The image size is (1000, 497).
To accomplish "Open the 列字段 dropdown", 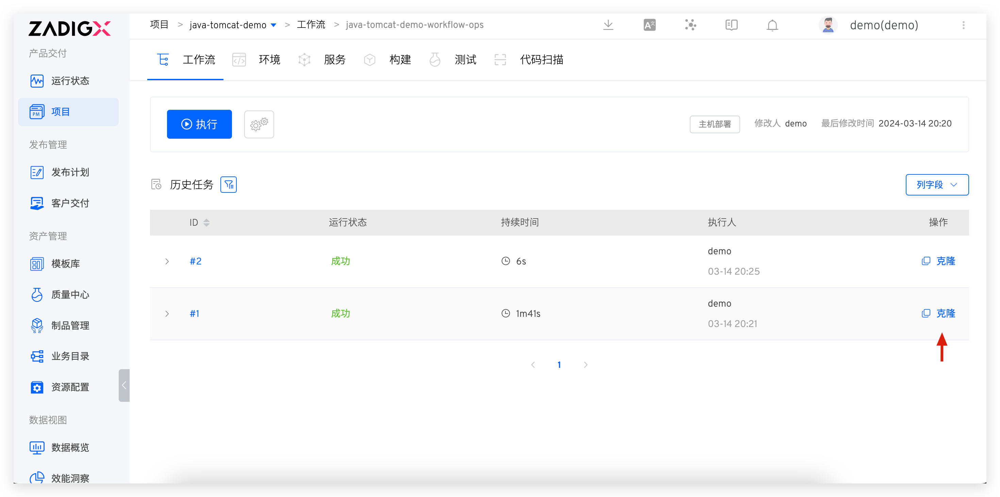I will (937, 185).
